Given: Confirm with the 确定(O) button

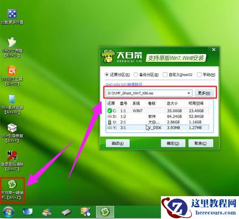Looking at the screenshot, I should [x=173, y=143].
